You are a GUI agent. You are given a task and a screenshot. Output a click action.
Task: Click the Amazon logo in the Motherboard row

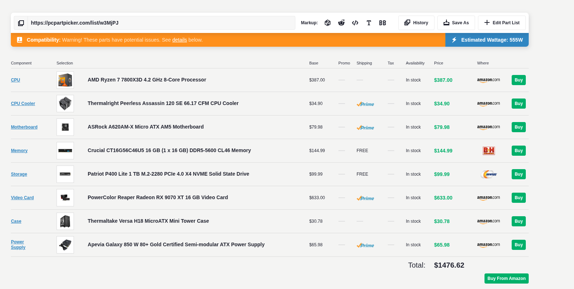pos(488,127)
